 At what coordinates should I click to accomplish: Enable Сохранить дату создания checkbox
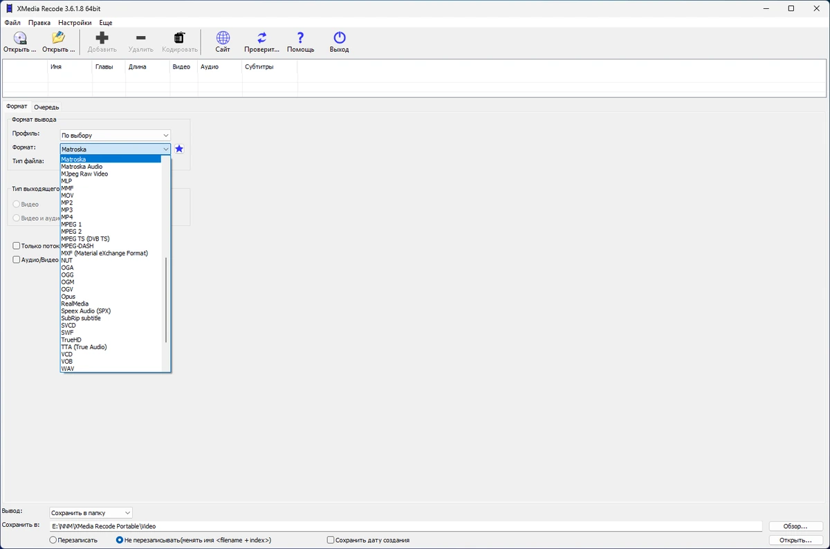(x=331, y=540)
